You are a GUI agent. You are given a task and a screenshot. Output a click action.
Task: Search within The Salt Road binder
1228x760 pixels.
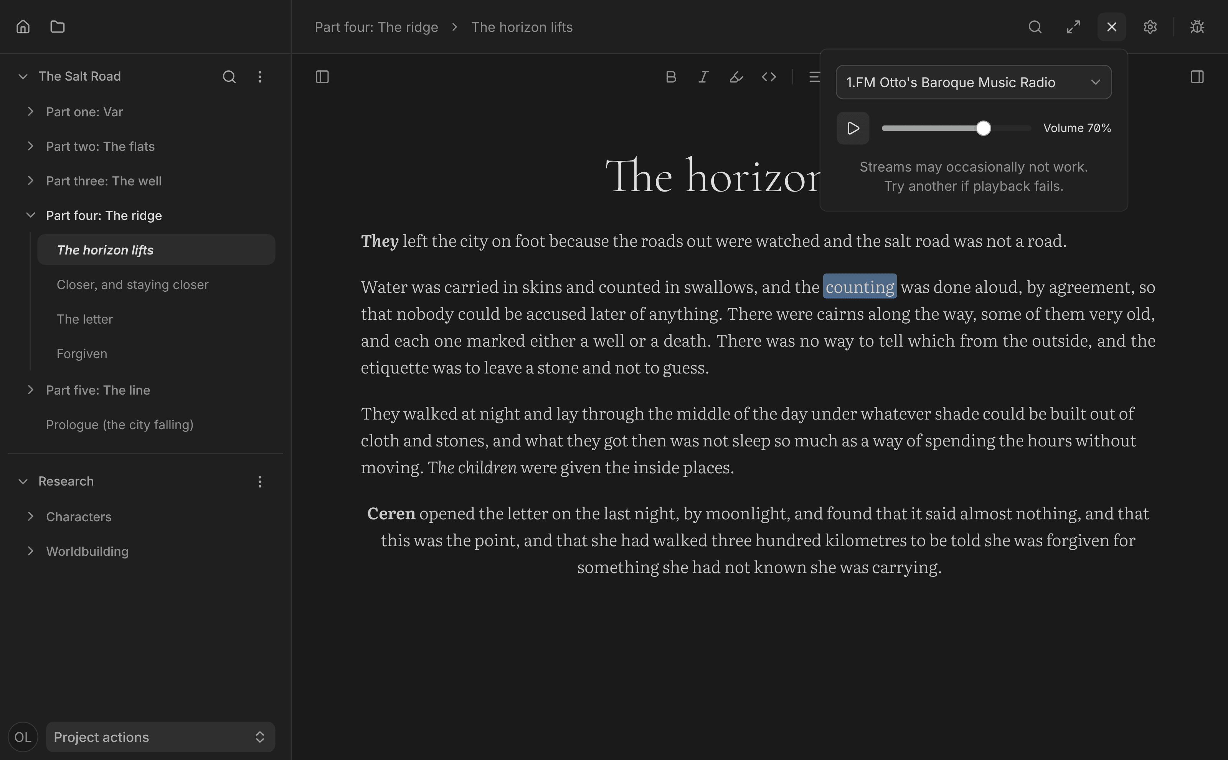point(229,76)
